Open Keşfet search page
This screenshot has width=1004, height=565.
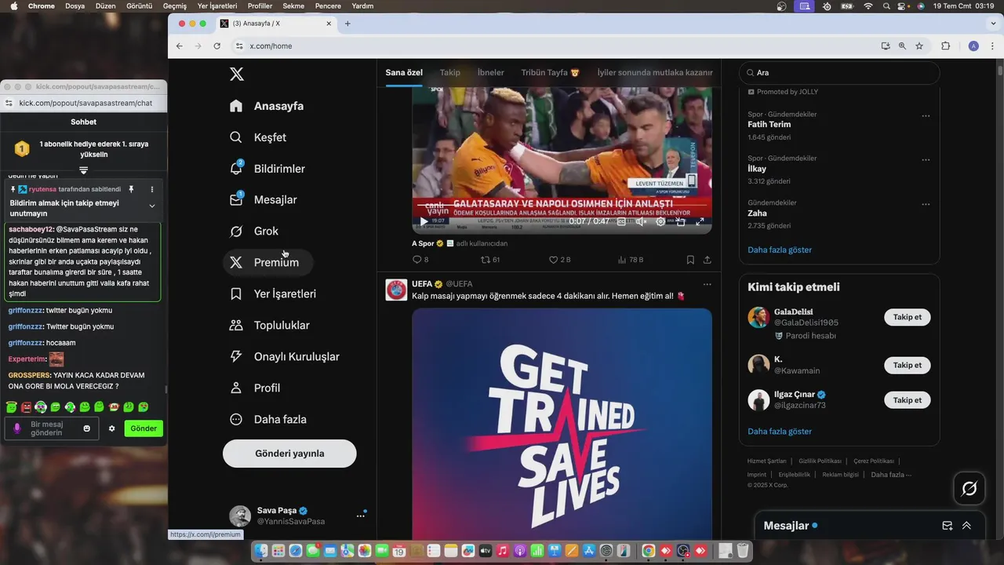coord(258,137)
